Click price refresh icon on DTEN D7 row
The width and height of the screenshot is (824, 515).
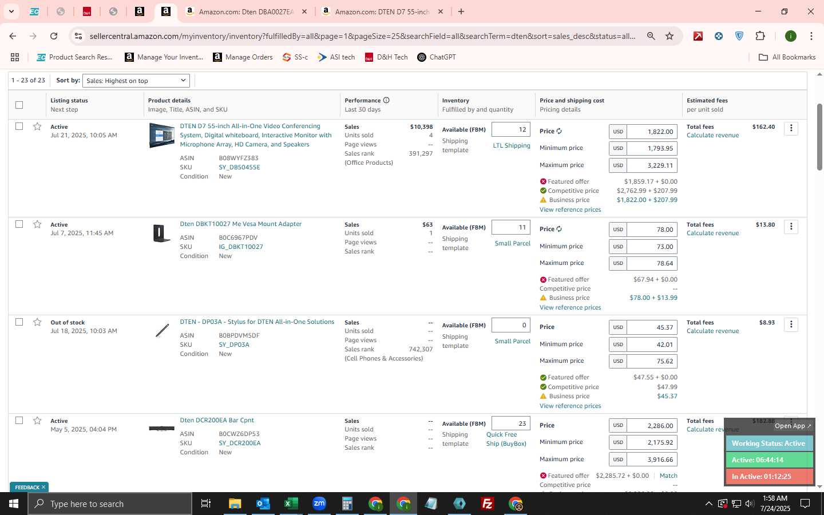(x=559, y=131)
